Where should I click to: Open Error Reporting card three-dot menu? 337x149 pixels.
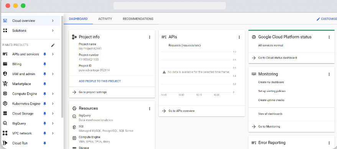(329, 143)
